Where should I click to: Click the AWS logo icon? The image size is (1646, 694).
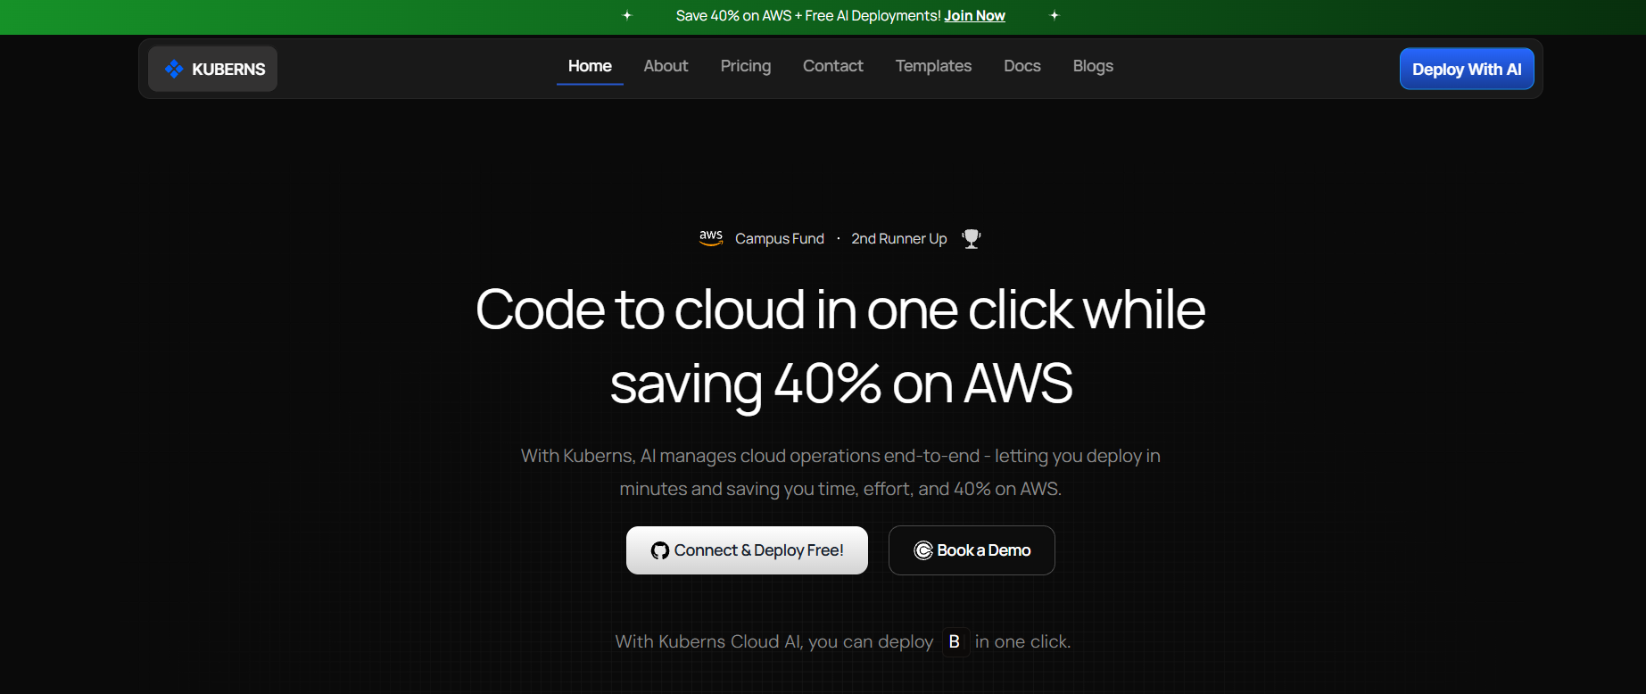pos(711,238)
